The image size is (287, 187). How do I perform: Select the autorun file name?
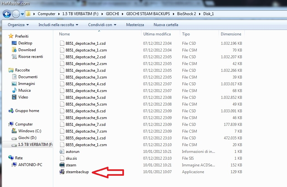73,151
